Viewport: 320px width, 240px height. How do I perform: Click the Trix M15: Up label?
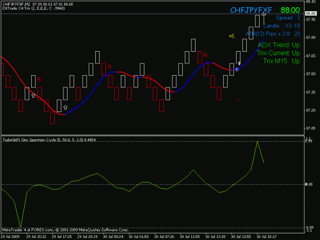pyautogui.click(x=282, y=61)
